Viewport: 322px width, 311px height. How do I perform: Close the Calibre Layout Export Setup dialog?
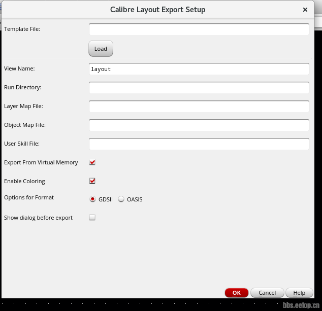click(x=305, y=10)
